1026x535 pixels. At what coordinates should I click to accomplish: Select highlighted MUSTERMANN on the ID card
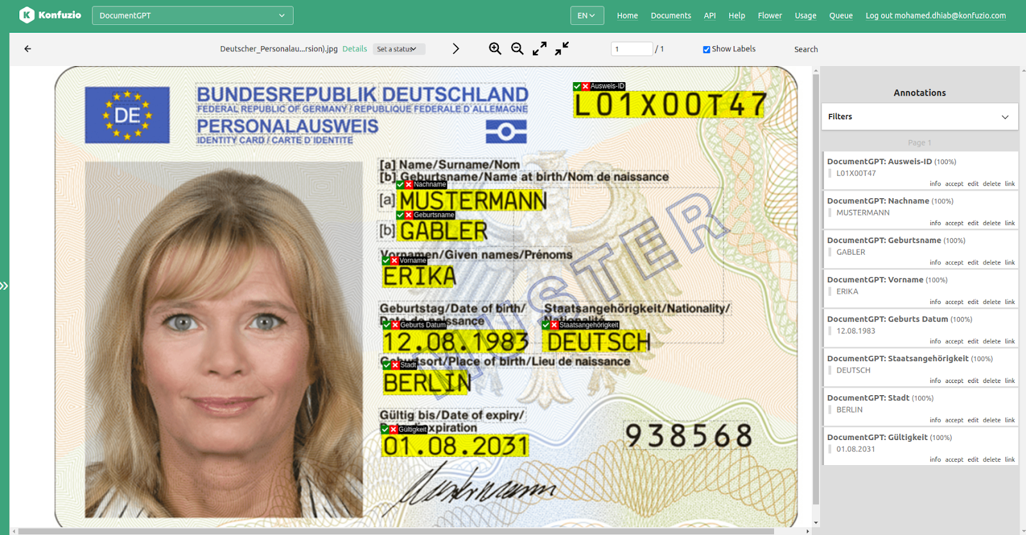coord(472,201)
